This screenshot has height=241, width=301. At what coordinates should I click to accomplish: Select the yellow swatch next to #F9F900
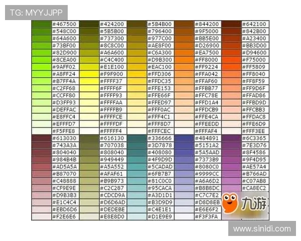click(89, 74)
